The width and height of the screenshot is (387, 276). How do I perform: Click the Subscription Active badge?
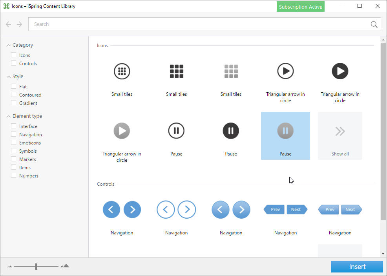[x=300, y=6]
